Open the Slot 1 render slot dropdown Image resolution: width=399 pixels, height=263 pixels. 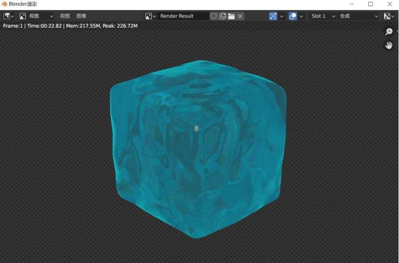[323, 16]
